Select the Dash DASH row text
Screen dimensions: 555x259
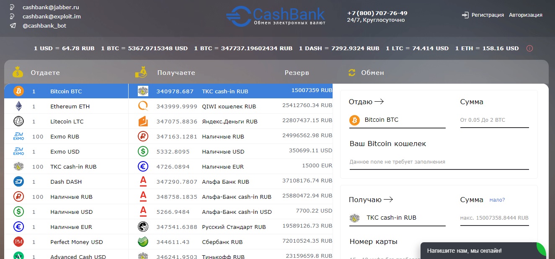coord(66,182)
